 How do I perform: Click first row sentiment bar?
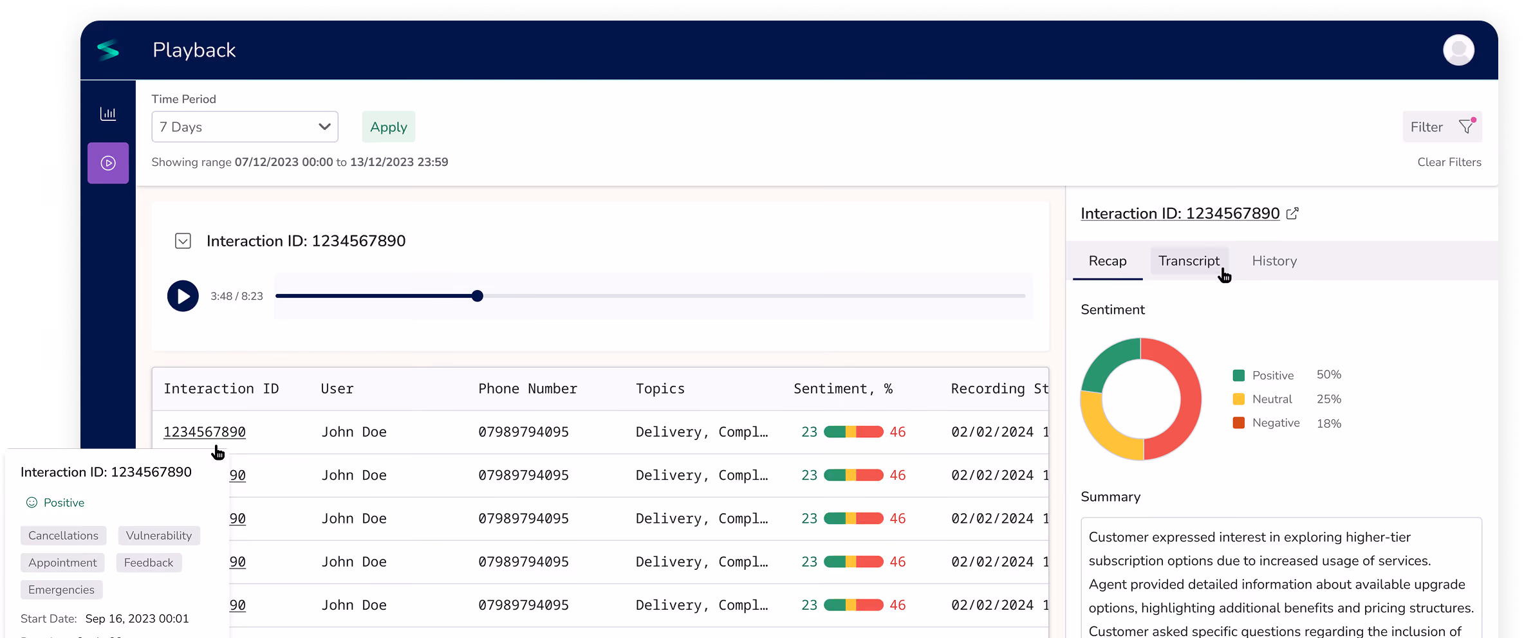click(x=853, y=432)
